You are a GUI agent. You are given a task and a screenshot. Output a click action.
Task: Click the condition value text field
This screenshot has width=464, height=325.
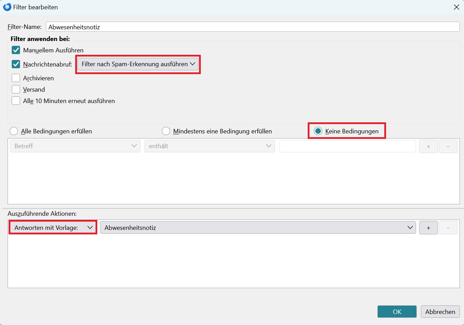tap(347, 146)
